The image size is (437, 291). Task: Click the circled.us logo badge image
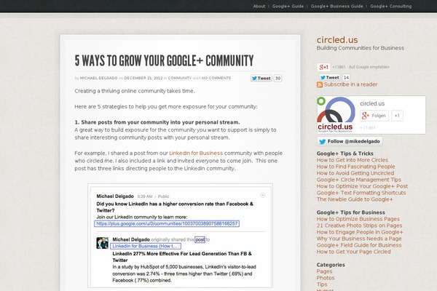tap(336, 115)
